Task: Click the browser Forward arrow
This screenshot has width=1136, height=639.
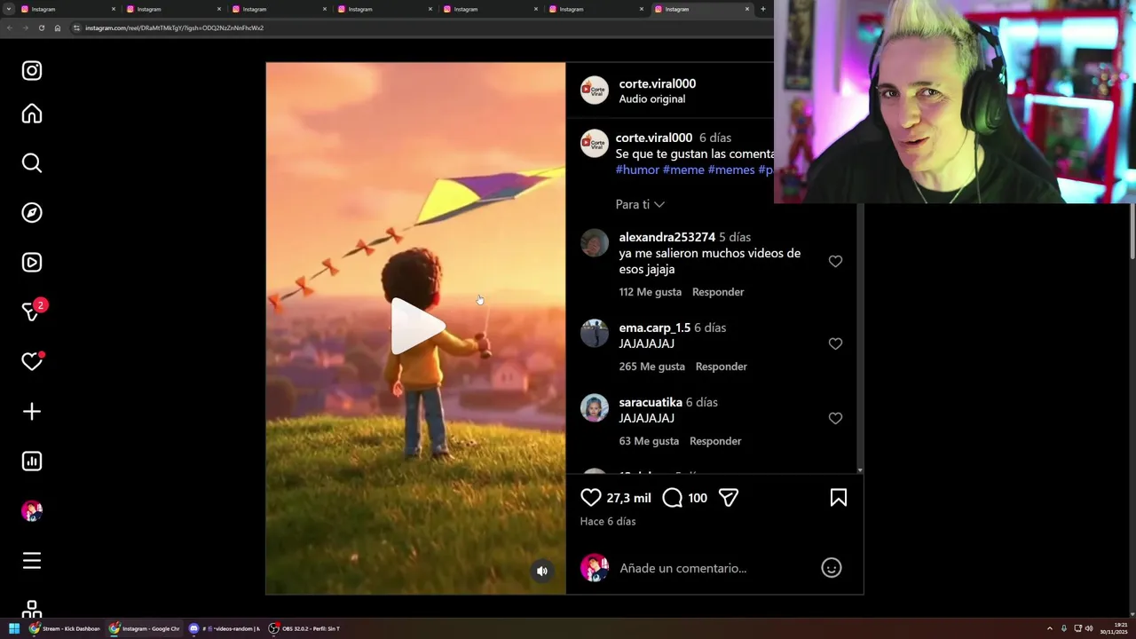Action: pos(25,28)
